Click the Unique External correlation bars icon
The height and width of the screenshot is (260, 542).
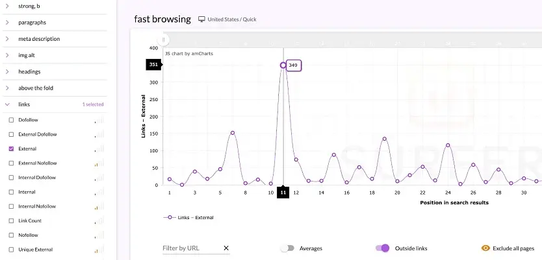tap(99, 250)
